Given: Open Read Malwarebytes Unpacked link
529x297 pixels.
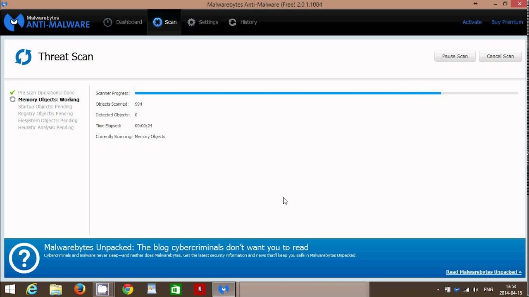Looking at the screenshot, I should [484, 272].
